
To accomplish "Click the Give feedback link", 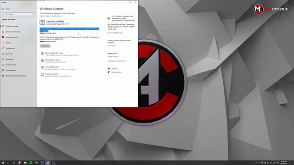I will coord(116,72).
